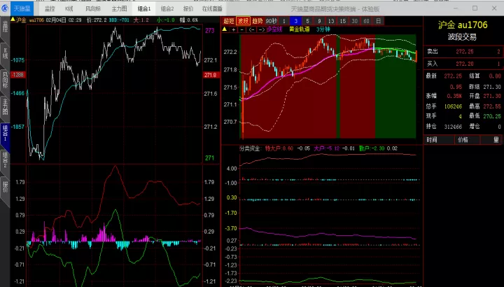Select the 9 minute chart period
Image resolution: width=504 pixels, height=287 pixels.
(319, 21)
